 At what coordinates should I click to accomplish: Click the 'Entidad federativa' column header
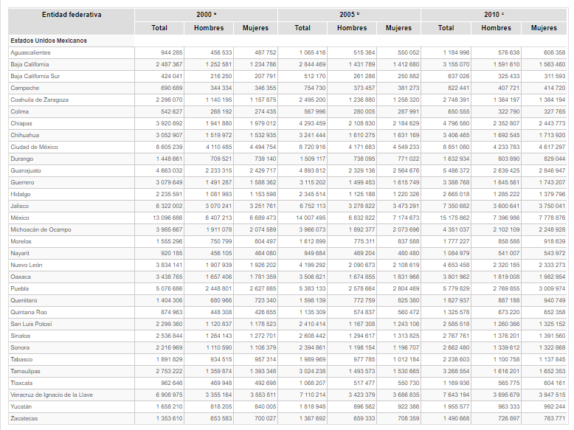click(72, 15)
